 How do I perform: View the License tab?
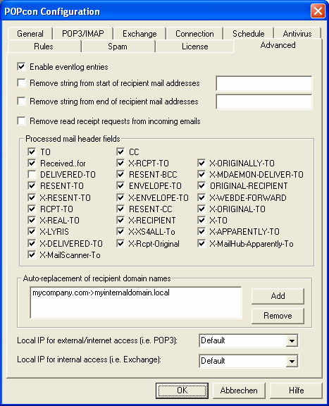pyautogui.click(x=194, y=47)
